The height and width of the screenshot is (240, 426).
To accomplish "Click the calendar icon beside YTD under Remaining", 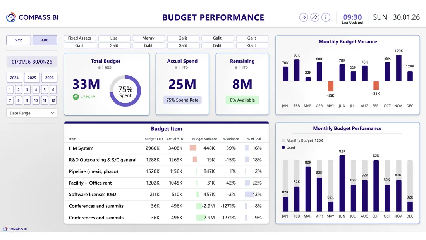I will tap(236, 67).
